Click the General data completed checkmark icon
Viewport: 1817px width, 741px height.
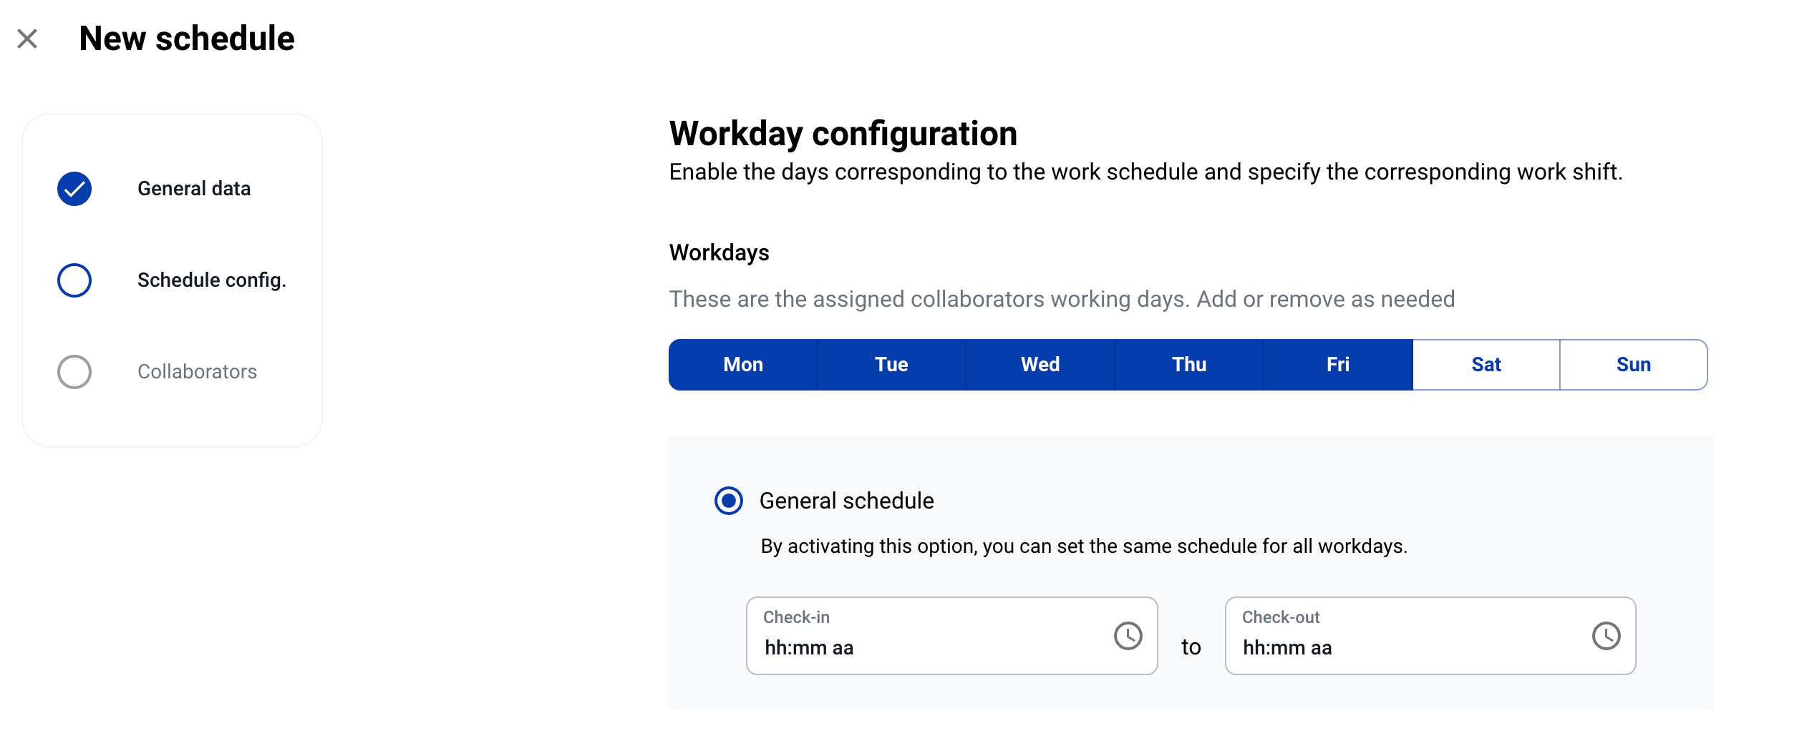(x=74, y=189)
